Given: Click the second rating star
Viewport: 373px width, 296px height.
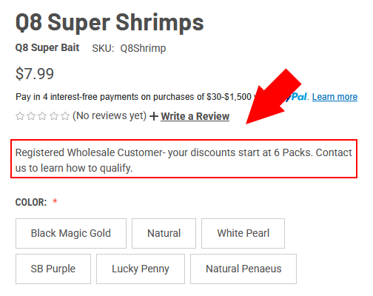Looking at the screenshot, I should tap(31, 116).
